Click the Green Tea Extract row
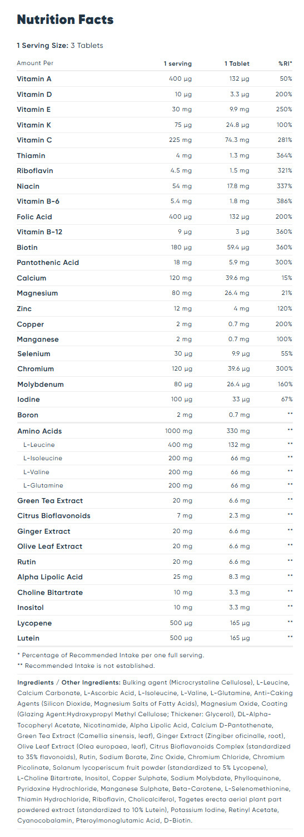 tap(155, 500)
